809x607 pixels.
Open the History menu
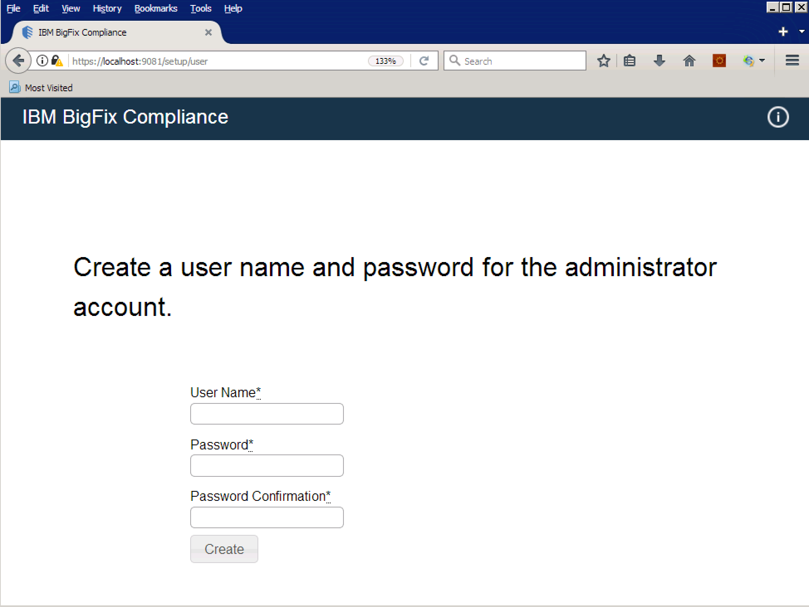tap(107, 8)
